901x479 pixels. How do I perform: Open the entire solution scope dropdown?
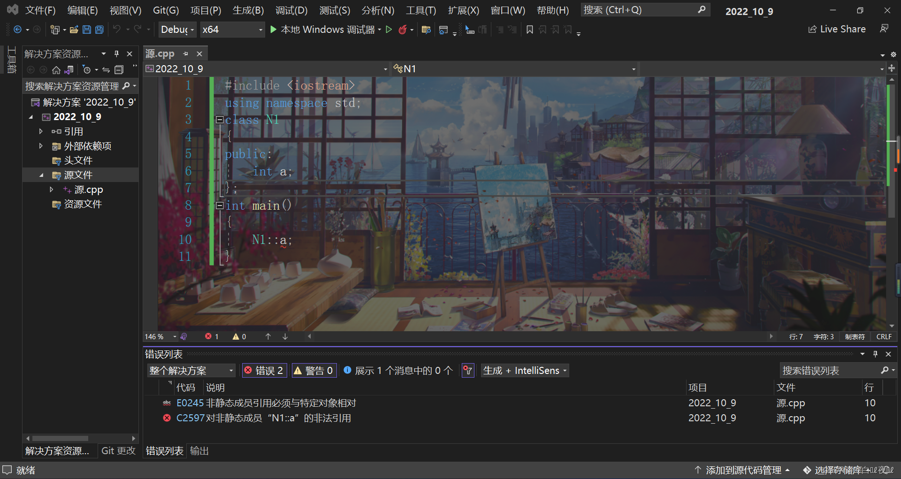click(x=191, y=371)
